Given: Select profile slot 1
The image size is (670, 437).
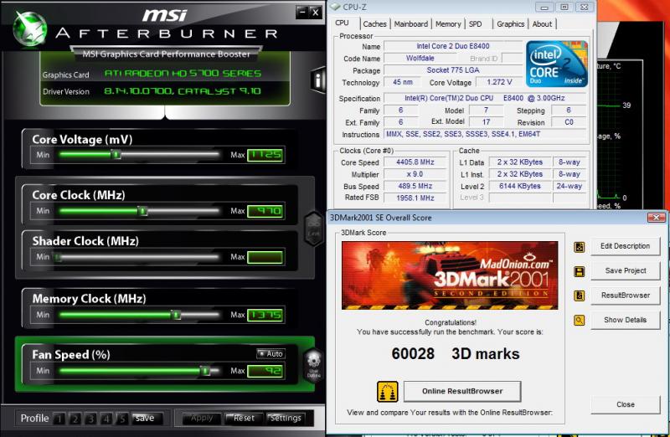Looking at the screenshot, I should coord(59,419).
